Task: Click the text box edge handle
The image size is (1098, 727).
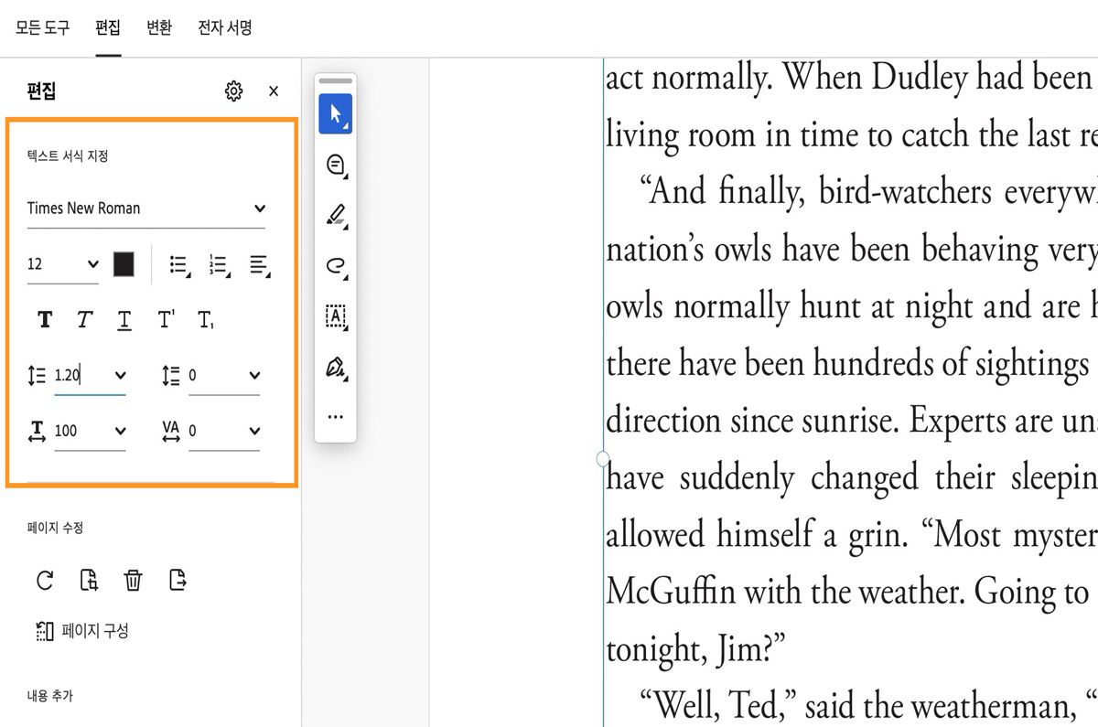Action: pyautogui.click(x=603, y=458)
